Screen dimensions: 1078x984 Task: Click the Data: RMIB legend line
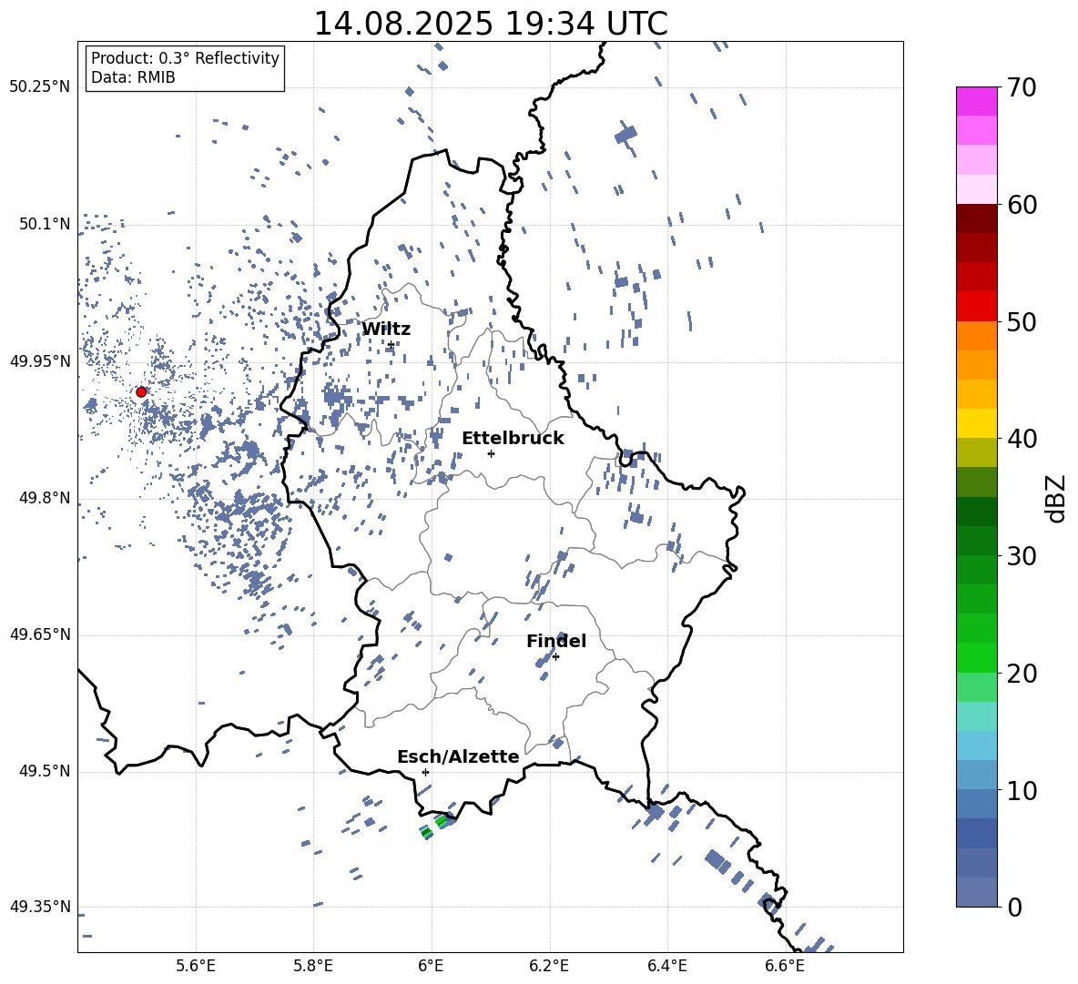coord(133,77)
